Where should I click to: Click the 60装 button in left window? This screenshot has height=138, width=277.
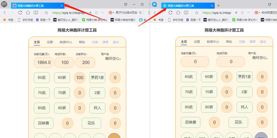(62, 78)
